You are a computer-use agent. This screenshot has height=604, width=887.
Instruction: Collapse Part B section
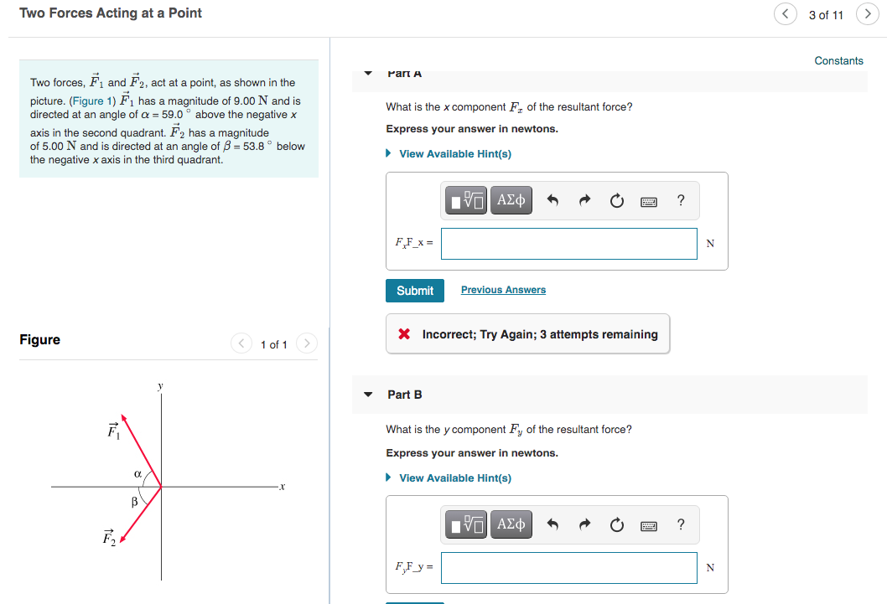tap(367, 394)
